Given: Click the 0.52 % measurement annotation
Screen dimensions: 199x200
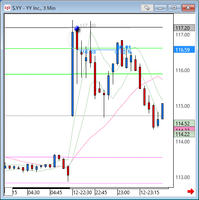Looking at the screenshot, I should (123, 52).
